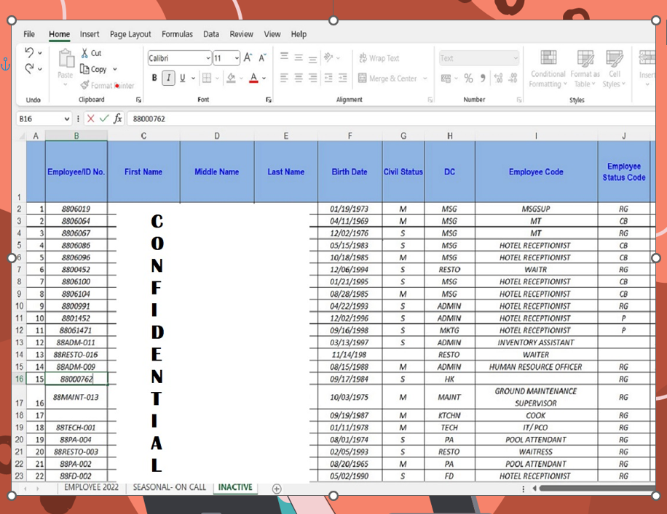Toggle Underline formatting
The height and width of the screenshot is (514, 667).
click(x=183, y=78)
